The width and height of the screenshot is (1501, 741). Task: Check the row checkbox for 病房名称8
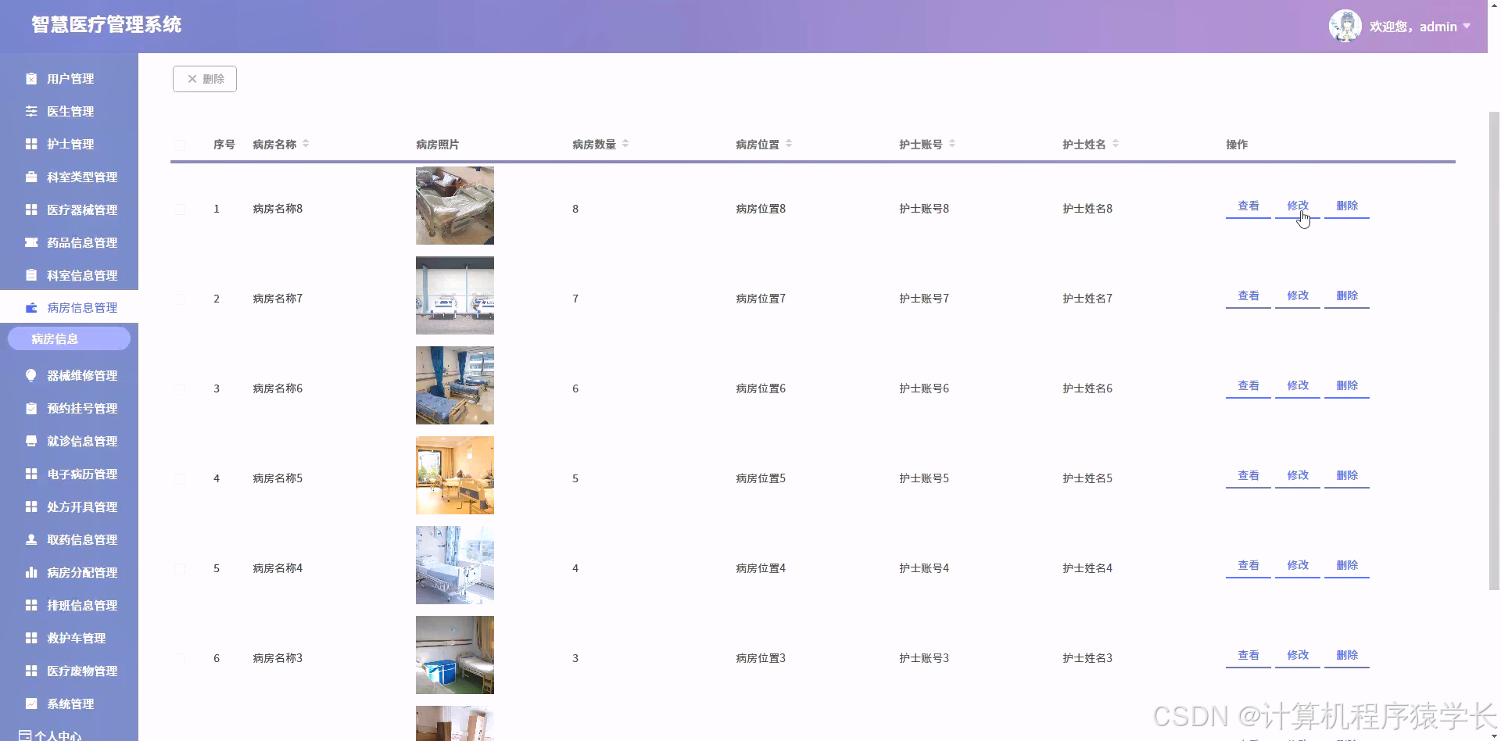click(x=180, y=209)
